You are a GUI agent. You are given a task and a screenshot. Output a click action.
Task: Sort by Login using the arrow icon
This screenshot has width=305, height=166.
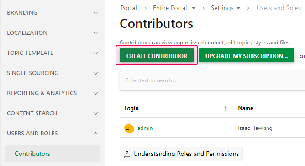226,108
